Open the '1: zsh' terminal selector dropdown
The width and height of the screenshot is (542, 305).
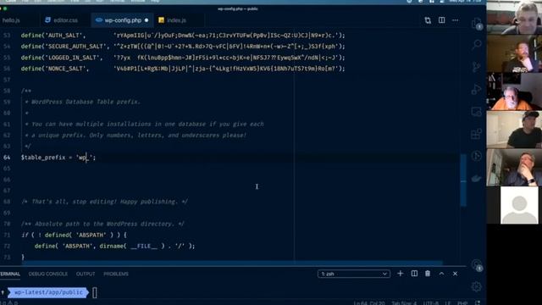[x=354, y=274]
